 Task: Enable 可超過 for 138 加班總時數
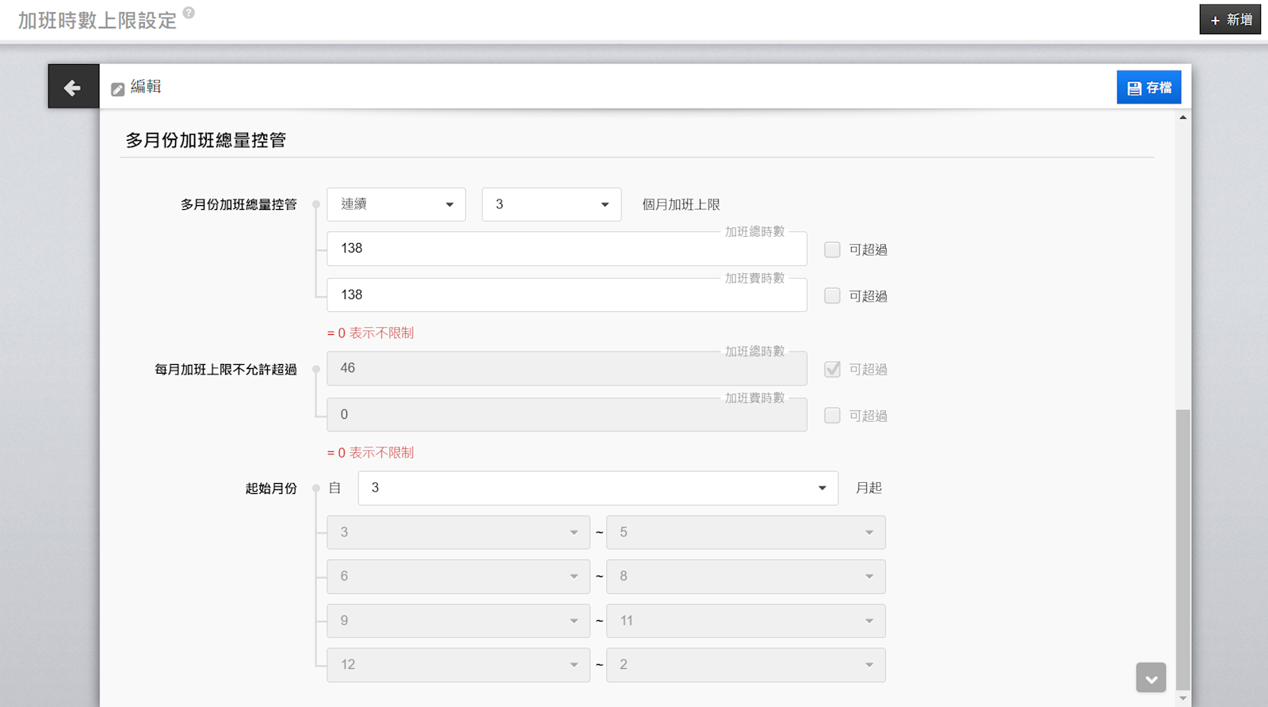[x=832, y=249]
